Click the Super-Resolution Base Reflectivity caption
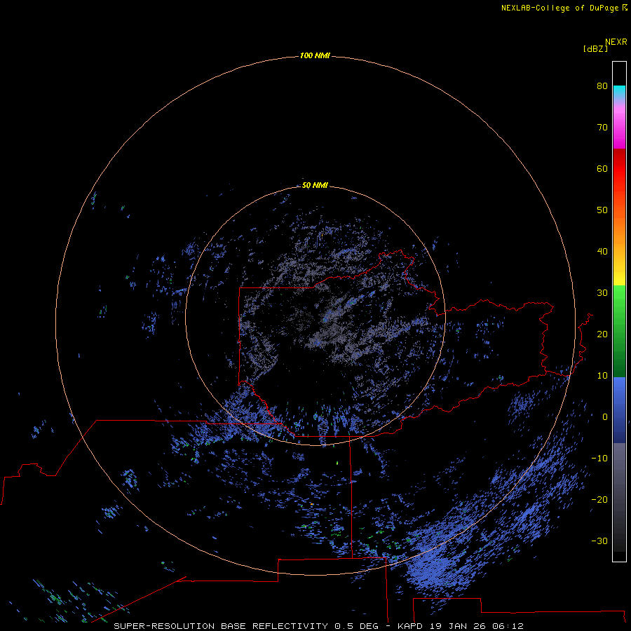The image size is (631, 631). (319, 626)
